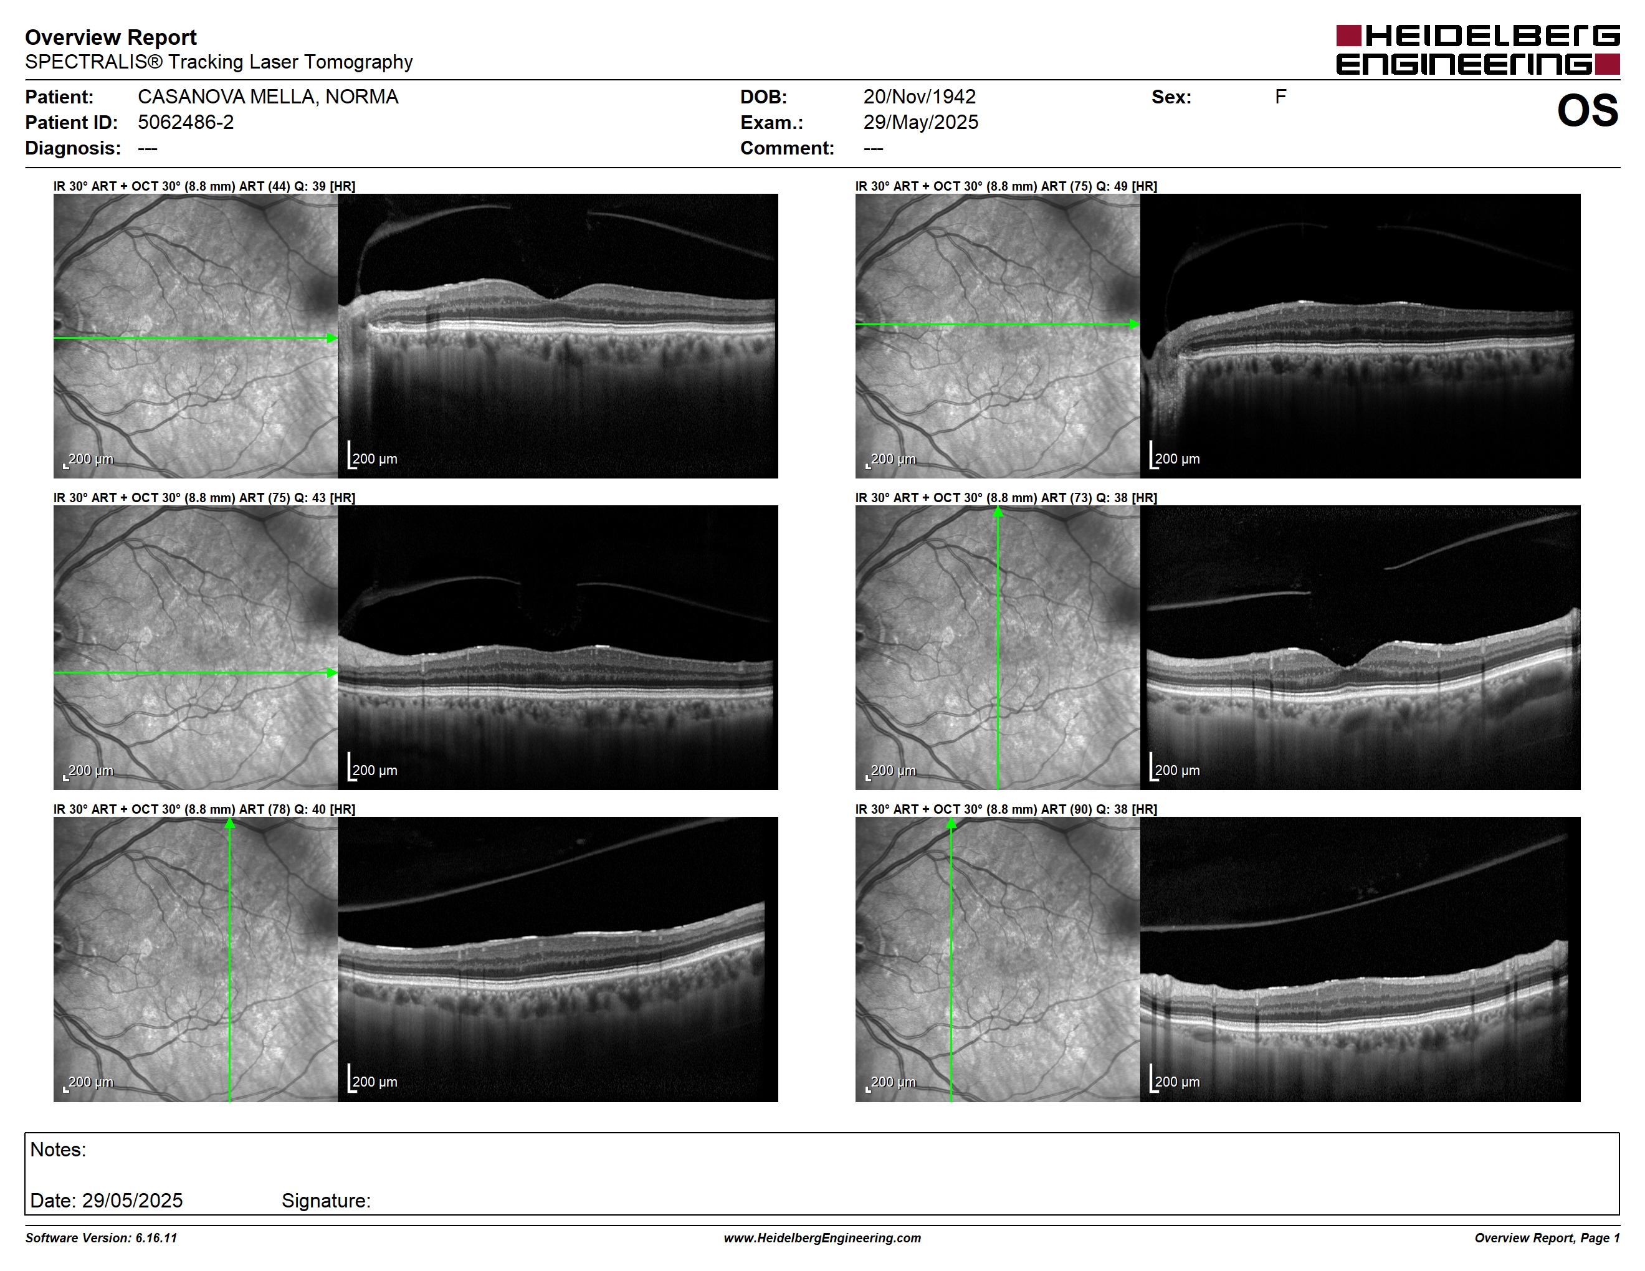Click the OCT B-scan image of scan ART (73)

point(1360,647)
